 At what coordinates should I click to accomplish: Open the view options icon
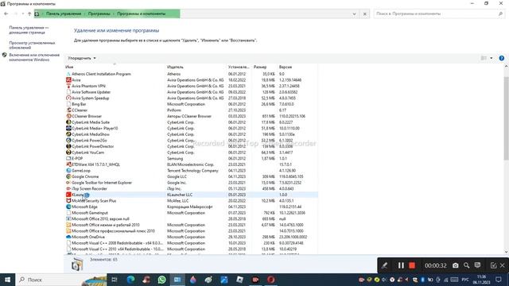click(x=484, y=58)
